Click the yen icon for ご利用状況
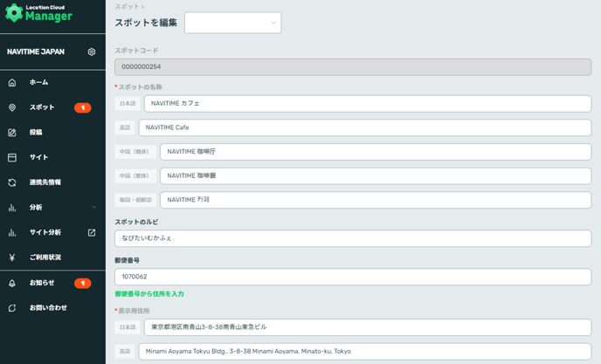Image resolution: width=601 pixels, height=364 pixels. (x=12, y=258)
